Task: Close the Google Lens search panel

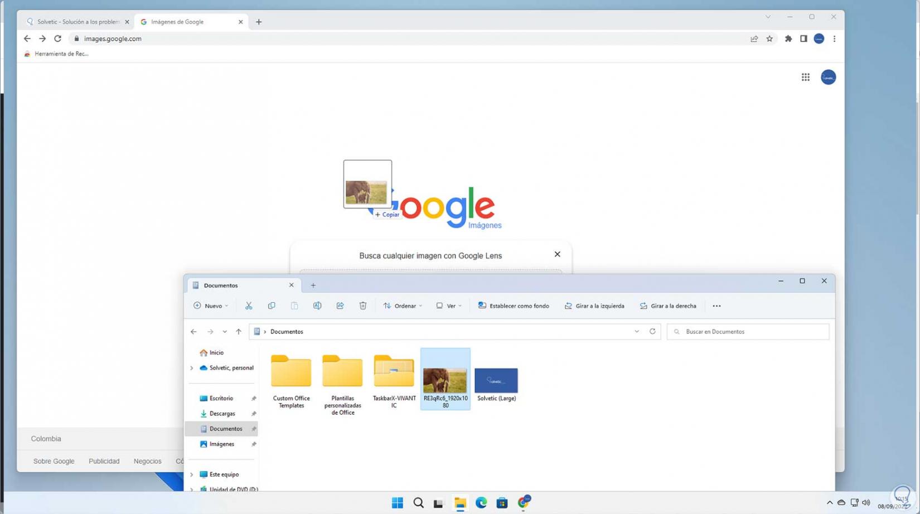Action: coord(557,254)
